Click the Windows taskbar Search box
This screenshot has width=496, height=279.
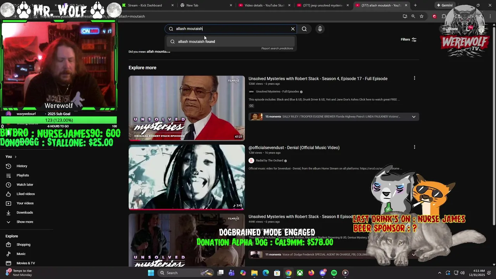pyautogui.click(x=185, y=273)
